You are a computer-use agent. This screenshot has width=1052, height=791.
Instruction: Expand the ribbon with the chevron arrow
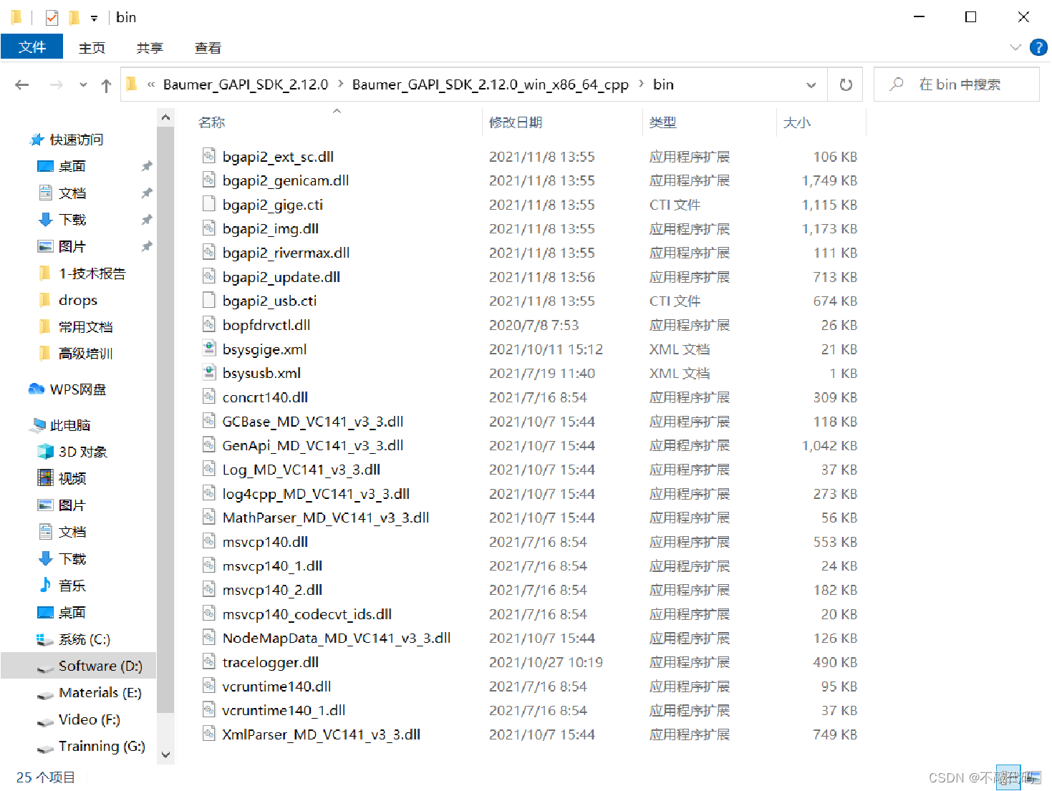[1015, 47]
